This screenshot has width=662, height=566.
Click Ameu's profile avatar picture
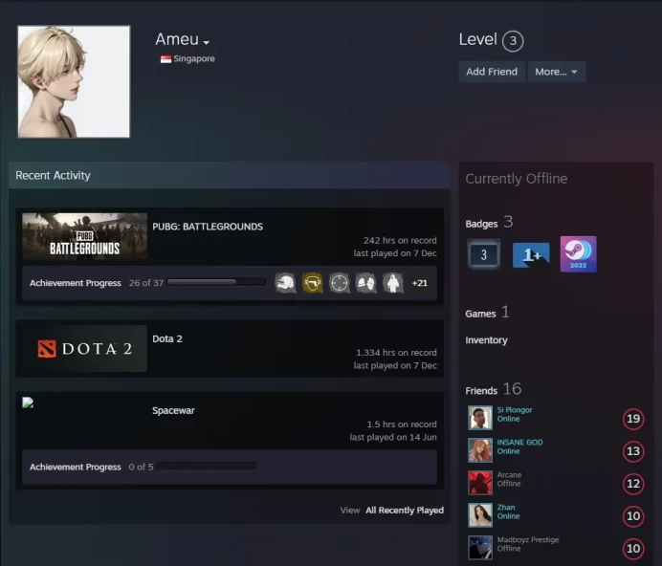[x=74, y=81]
